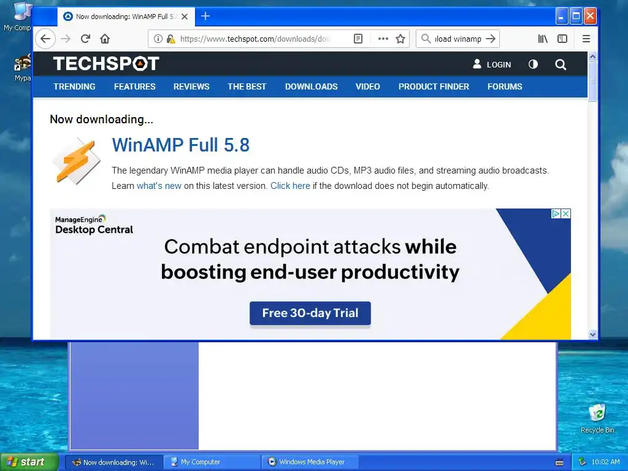Go back using browser back arrow

point(45,39)
